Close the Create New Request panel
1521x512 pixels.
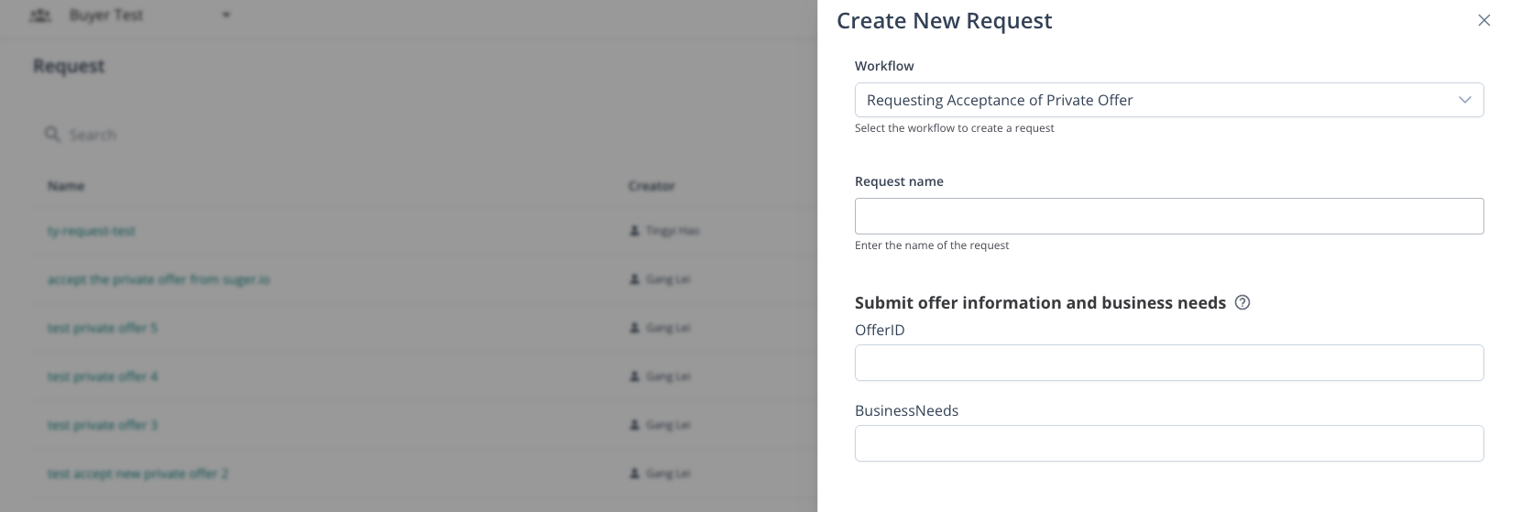1483,20
